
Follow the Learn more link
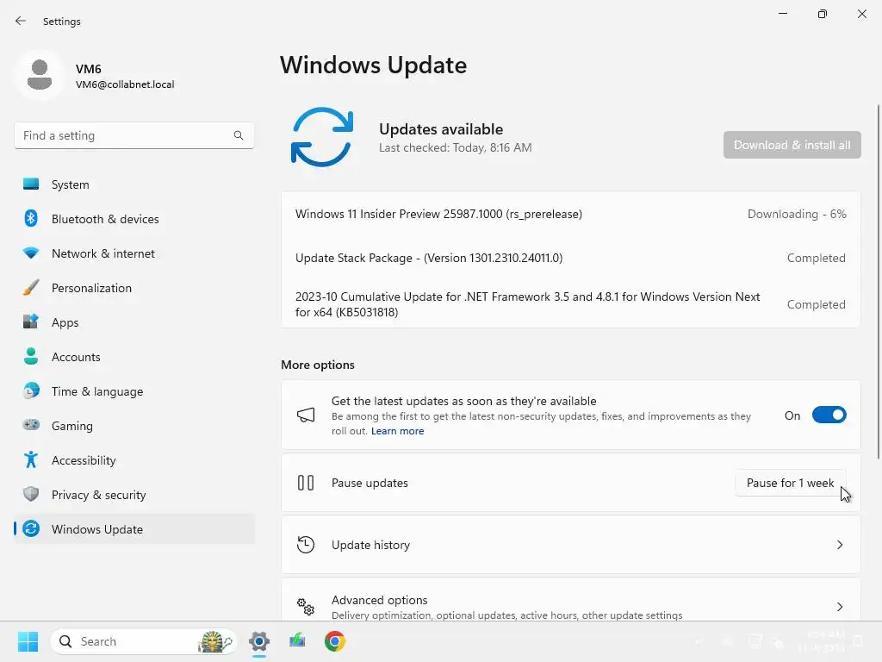397,431
